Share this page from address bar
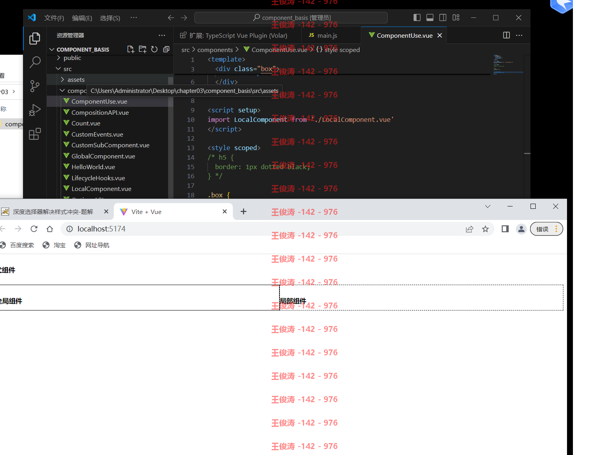Screen dimensions: 609x455 click(469, 229)
